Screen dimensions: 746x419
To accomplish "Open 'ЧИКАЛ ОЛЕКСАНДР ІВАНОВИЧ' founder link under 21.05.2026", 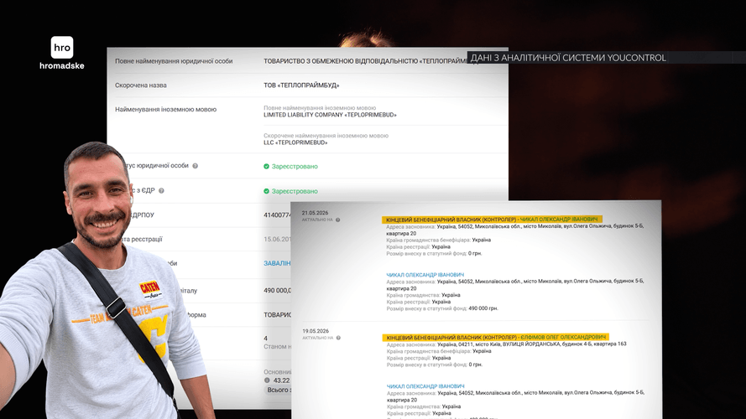I will click(x=425, y=275).
